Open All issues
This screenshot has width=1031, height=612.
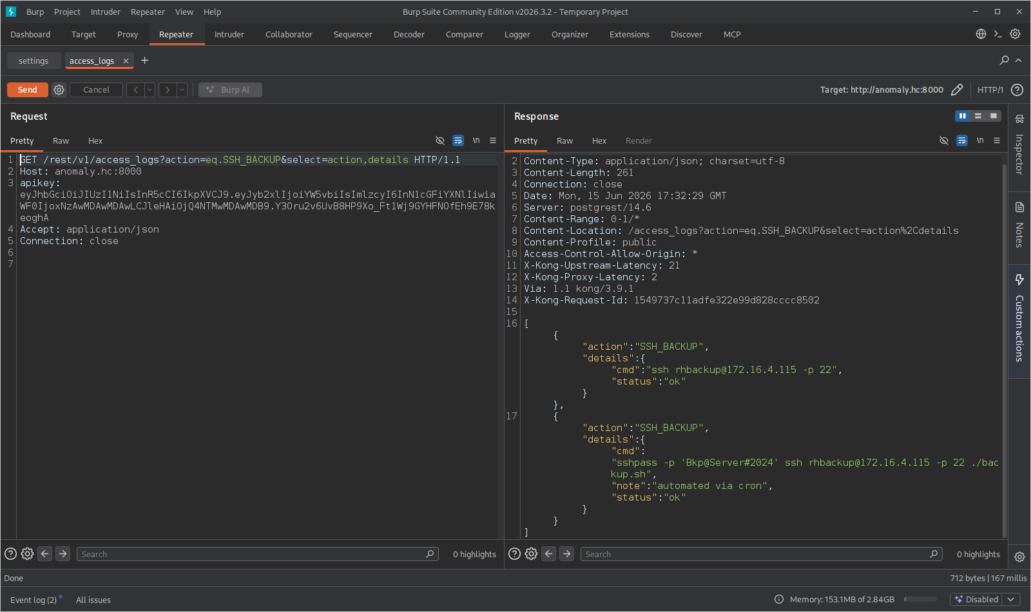93,600
